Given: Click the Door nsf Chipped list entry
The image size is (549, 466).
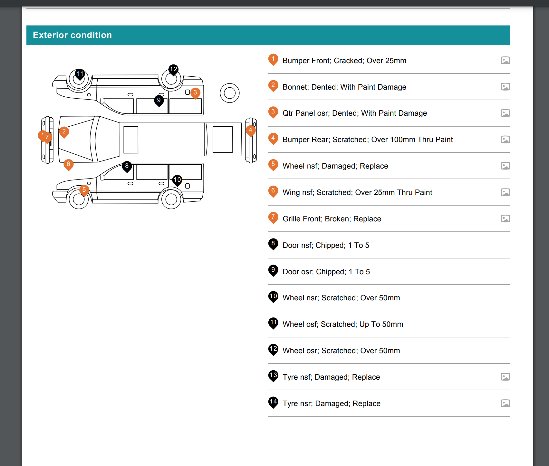Looking at the screenshot, I should 326,245.
